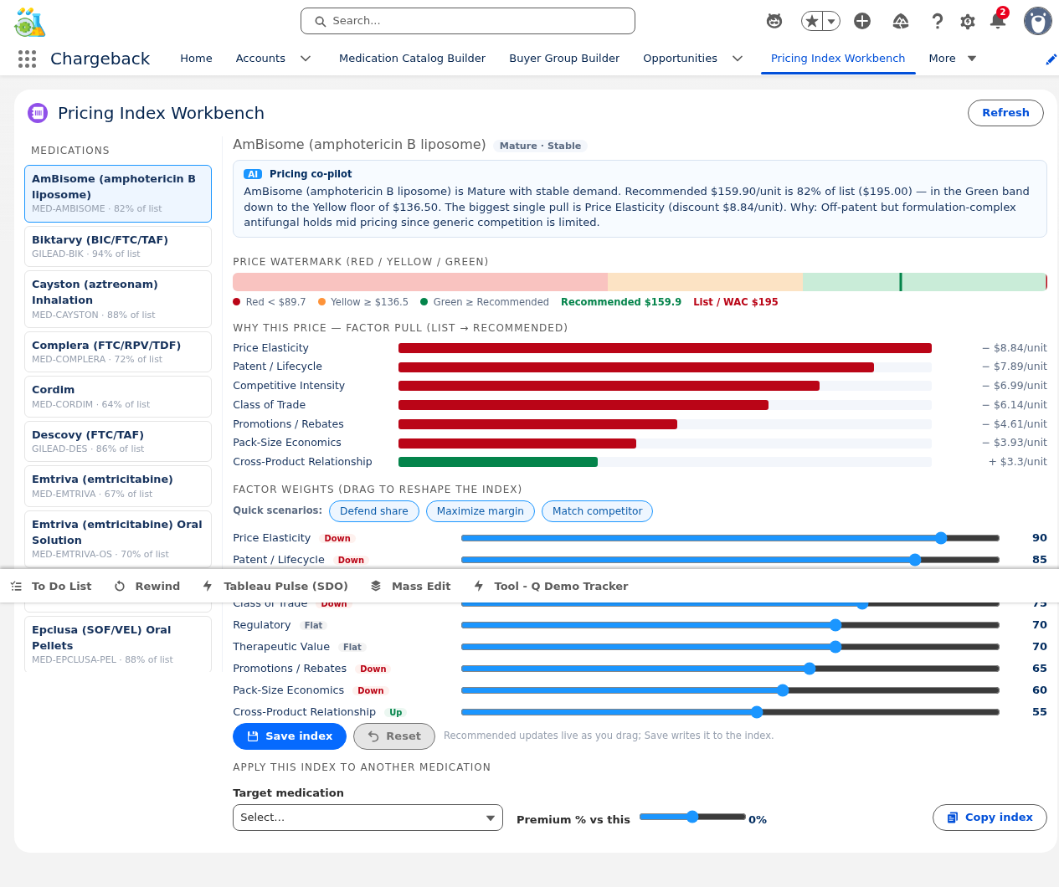Image resolution: width=1059 pixels, height=887 pixels.
Task: Click the Pricing Index Workbench header icon
Action: (38, 113)
